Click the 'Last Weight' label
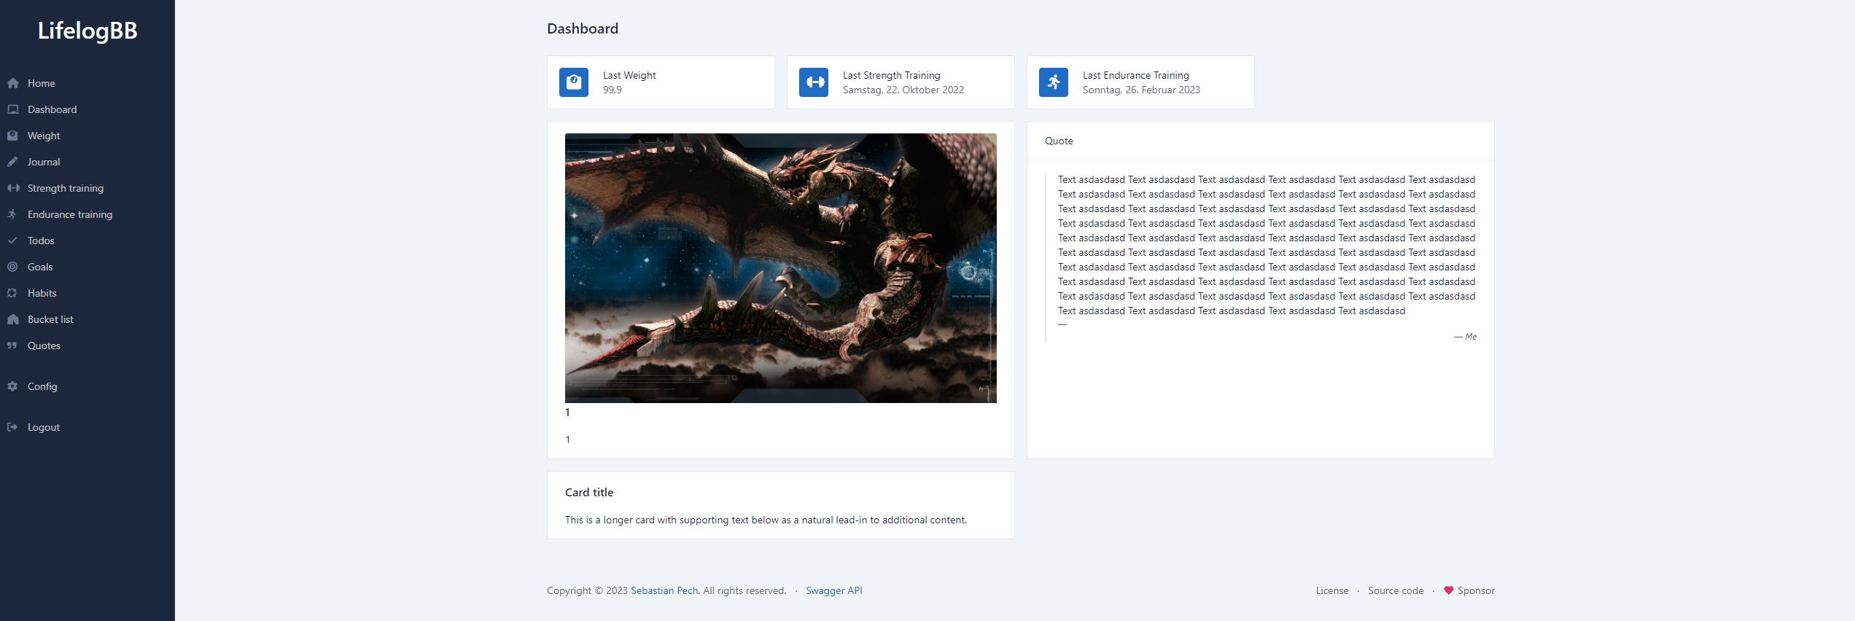 click(629, 75)
